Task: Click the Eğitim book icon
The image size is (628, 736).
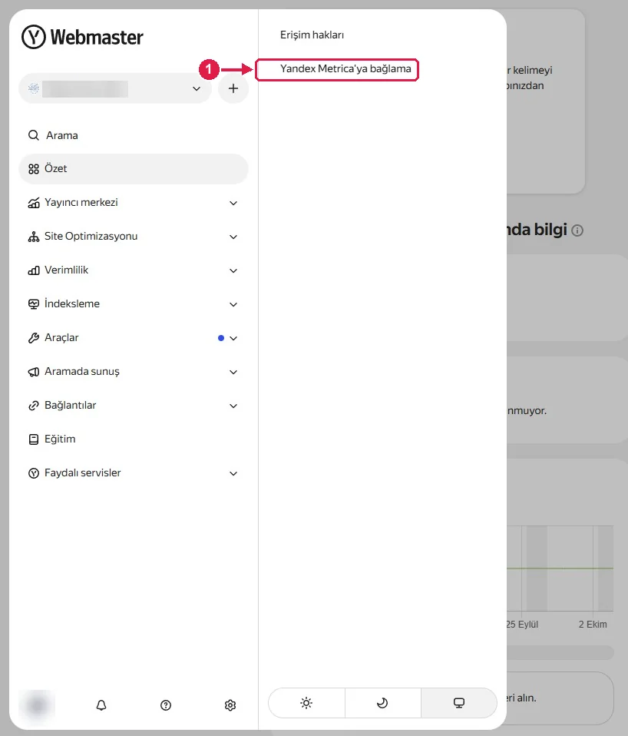Action: point(33,439)
